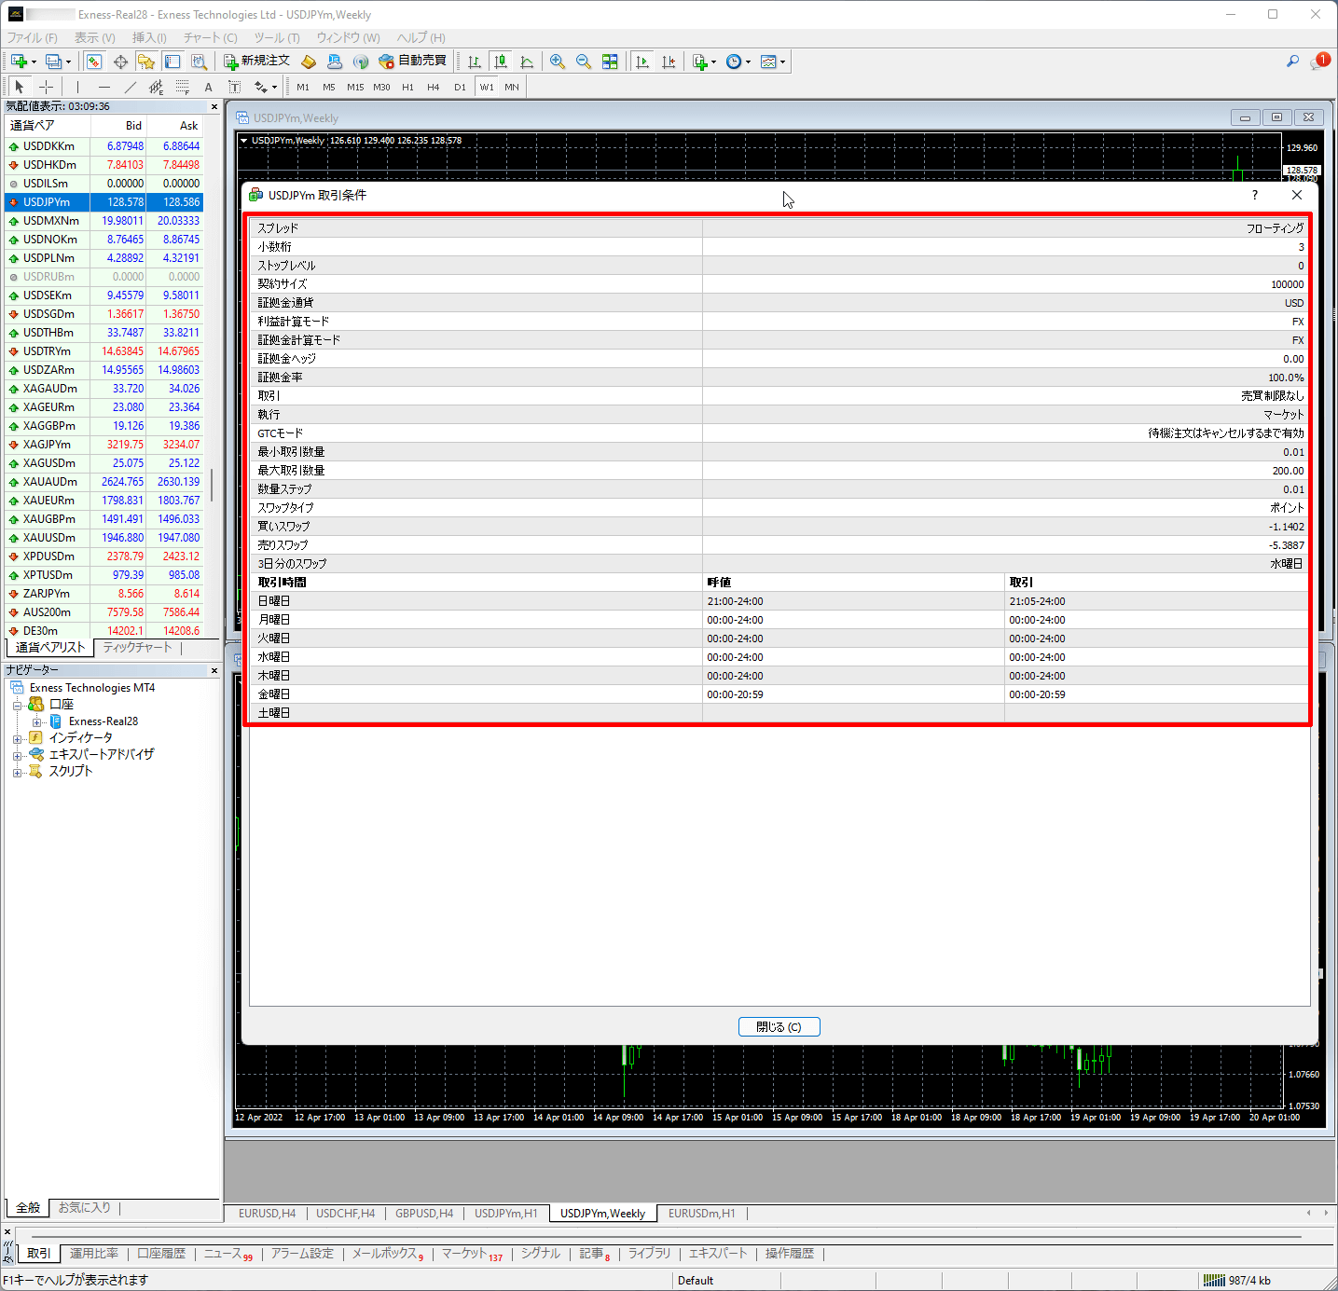Open the Strategy Tester icon
The width and height of the screenshot is (1338, 1291).
(x=199, y=62)
